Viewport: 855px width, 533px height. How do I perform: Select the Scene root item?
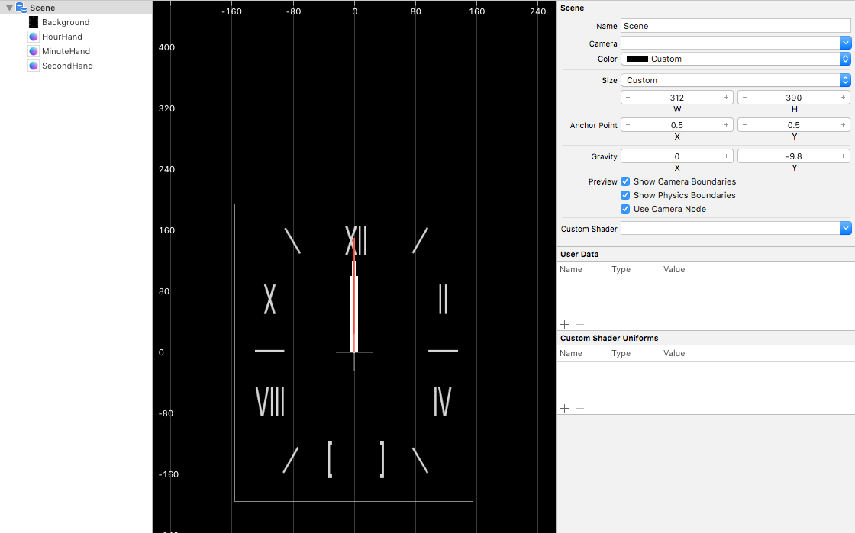(76, 8)
